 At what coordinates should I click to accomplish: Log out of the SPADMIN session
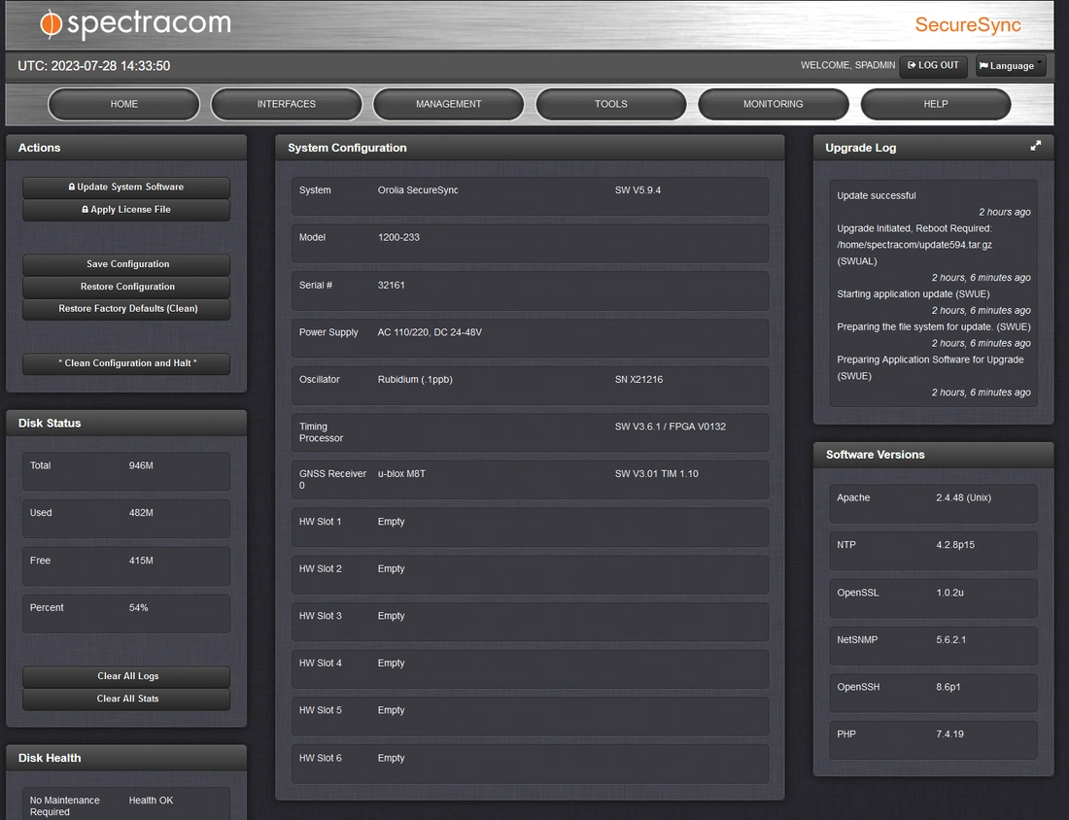933,65
